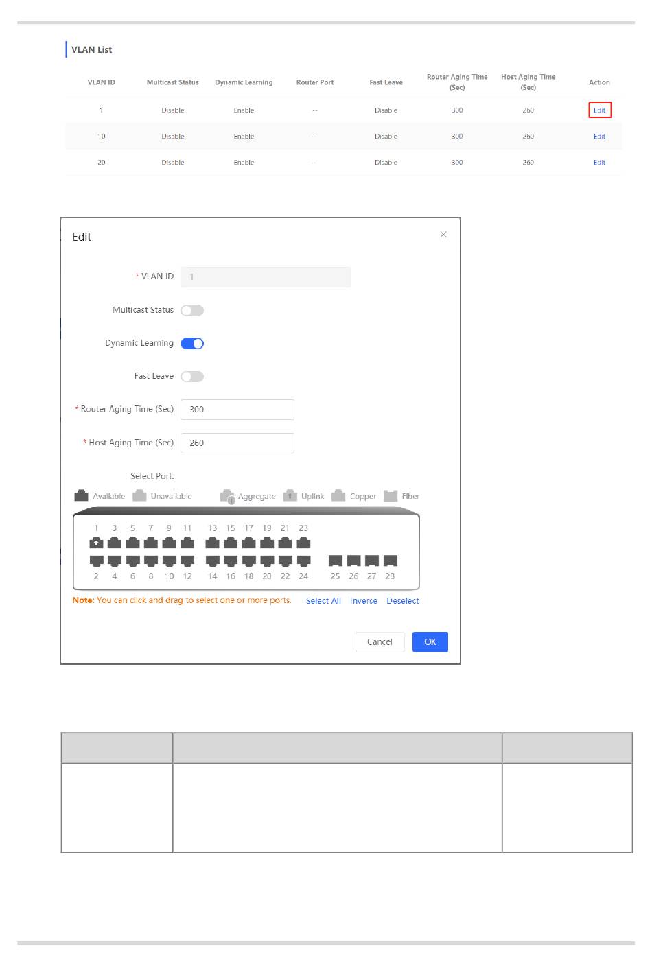Screen dimensions: 652x966
Task: Select port 2 in switch panel
Action: click(96, 561)
